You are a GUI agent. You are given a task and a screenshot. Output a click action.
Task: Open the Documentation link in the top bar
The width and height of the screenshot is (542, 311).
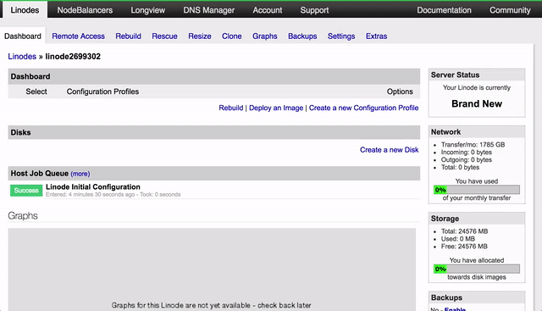[x=444, y=10]
